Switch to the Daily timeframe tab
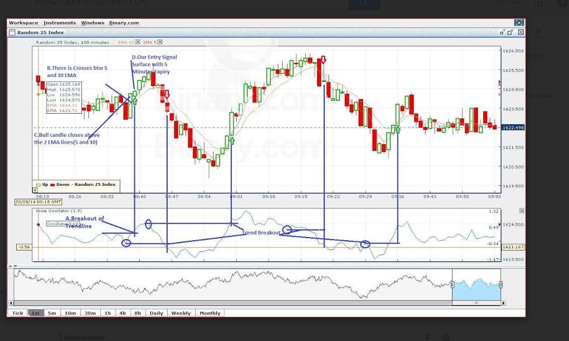The image size is (569, 341). (156, 313)
